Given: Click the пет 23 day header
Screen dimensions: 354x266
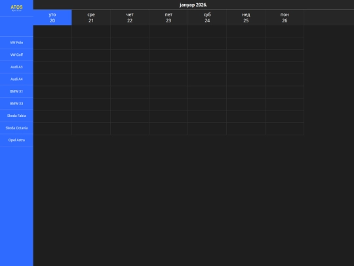Looking at the screenshot, I should click(168, 18).
